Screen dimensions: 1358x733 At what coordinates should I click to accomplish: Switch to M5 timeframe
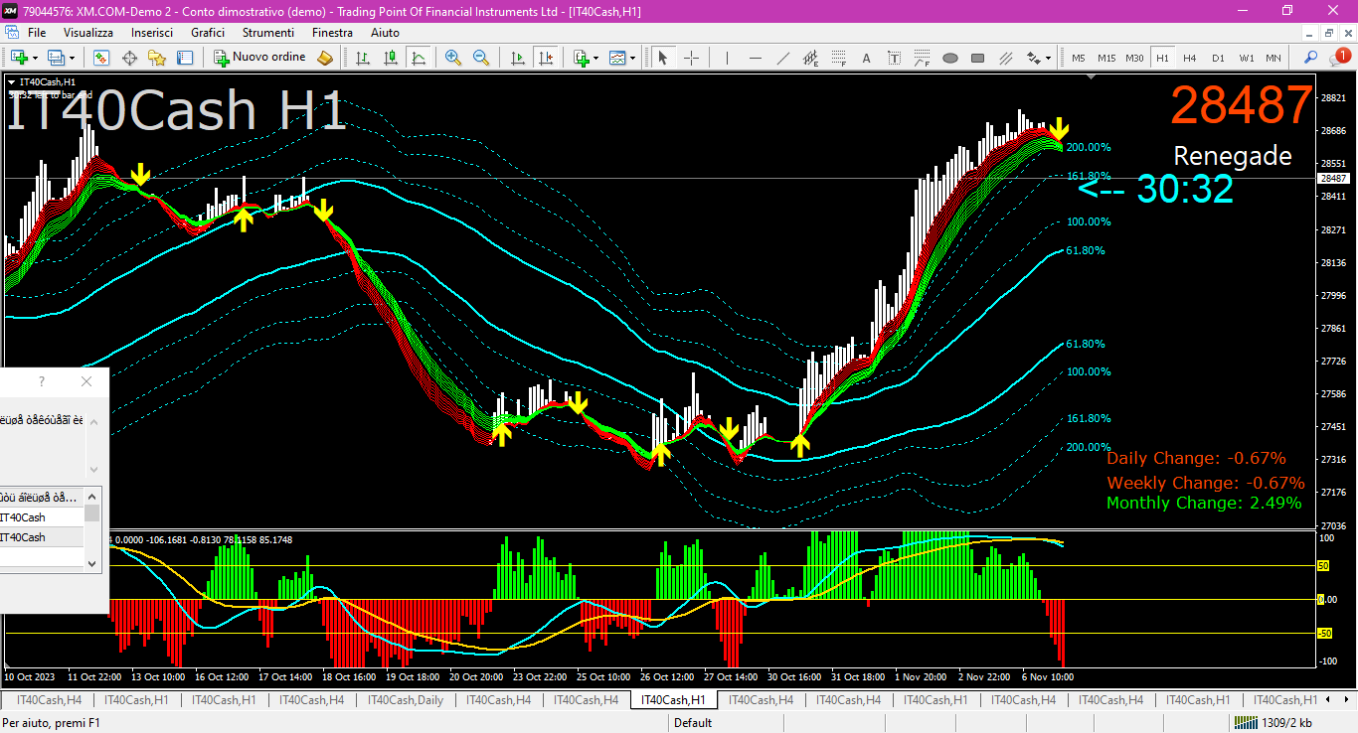coord(1079,58)
